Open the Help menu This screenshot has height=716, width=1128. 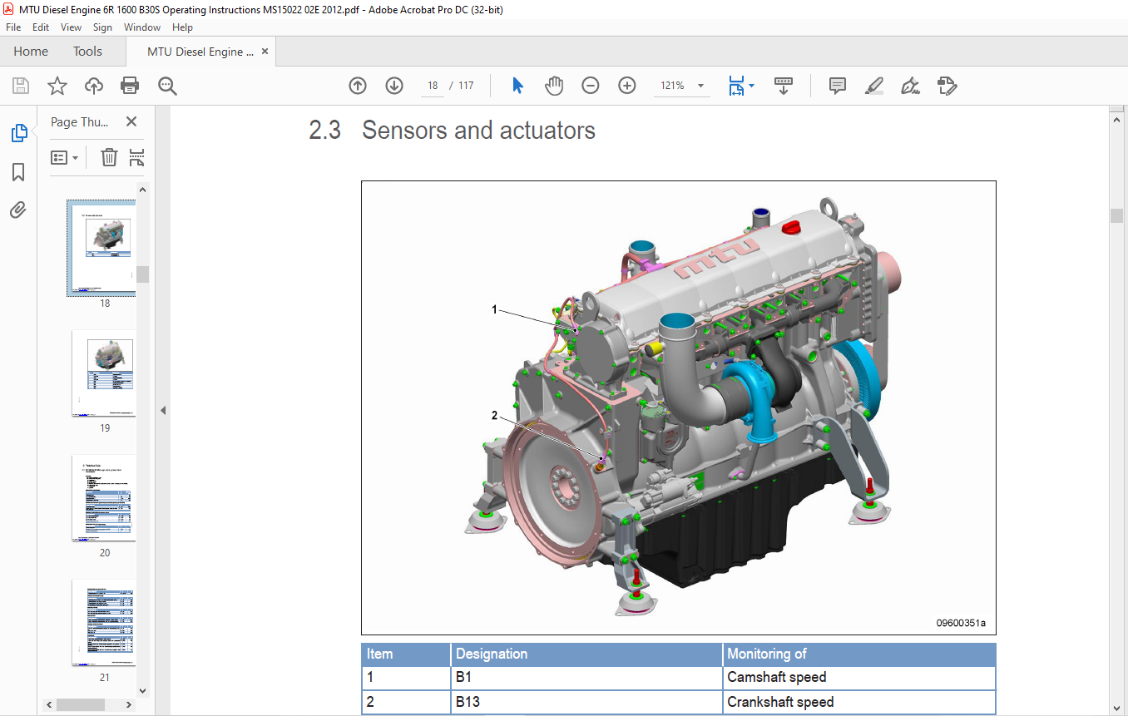182,27
